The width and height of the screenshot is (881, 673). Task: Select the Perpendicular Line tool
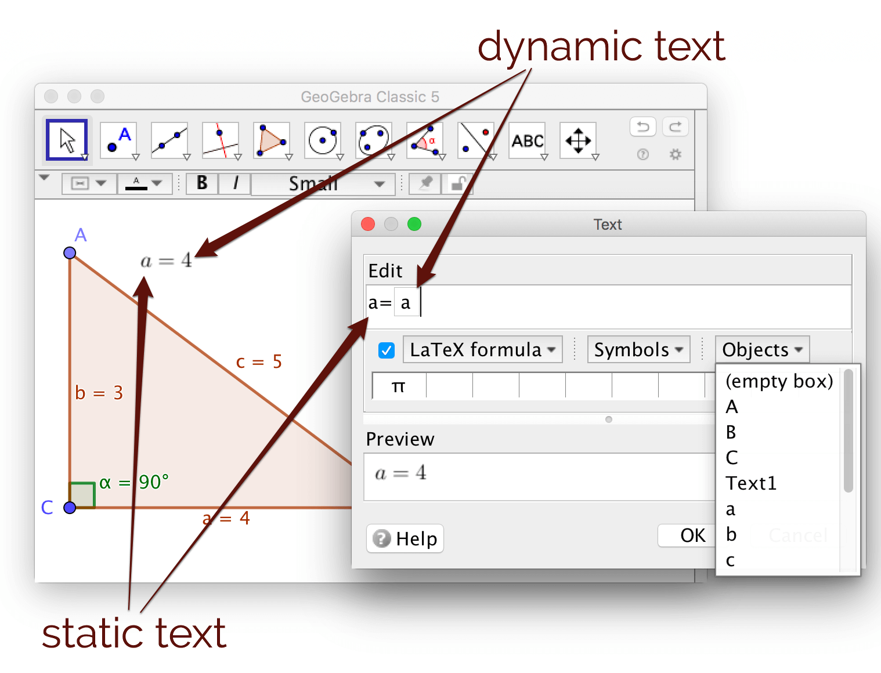point(221,139)
